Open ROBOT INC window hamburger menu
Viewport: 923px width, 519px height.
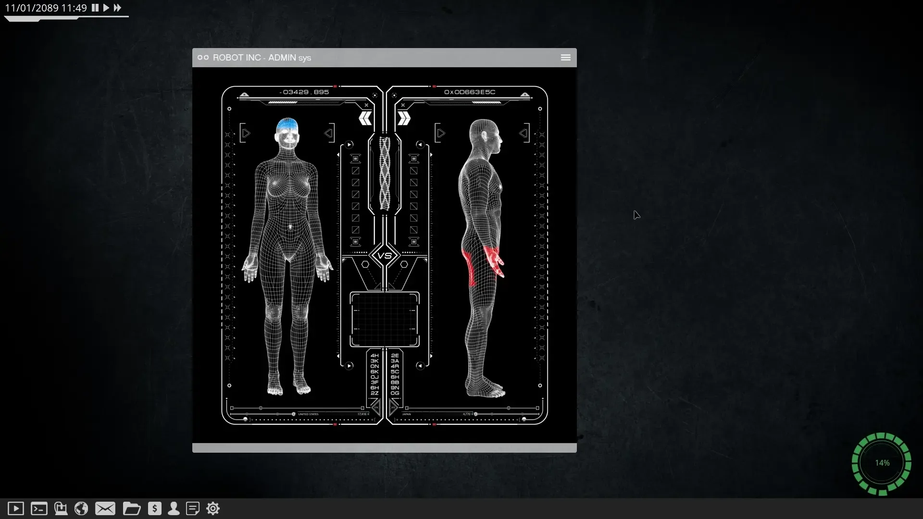click(x=565, y=58)
